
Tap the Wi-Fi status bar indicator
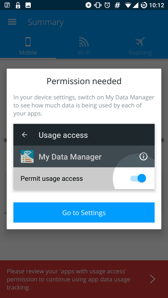(127, 5)
